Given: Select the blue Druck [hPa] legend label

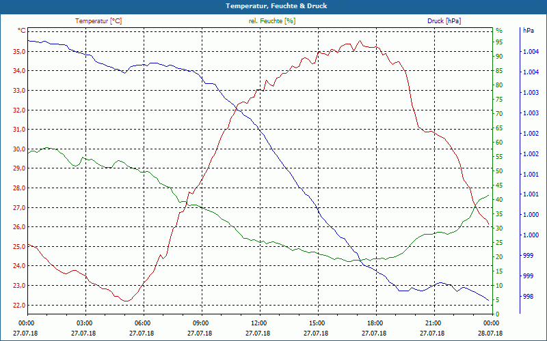Looking at the screenshot, I should 444,21.
